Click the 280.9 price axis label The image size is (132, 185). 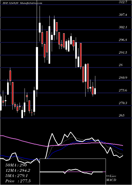123,78
